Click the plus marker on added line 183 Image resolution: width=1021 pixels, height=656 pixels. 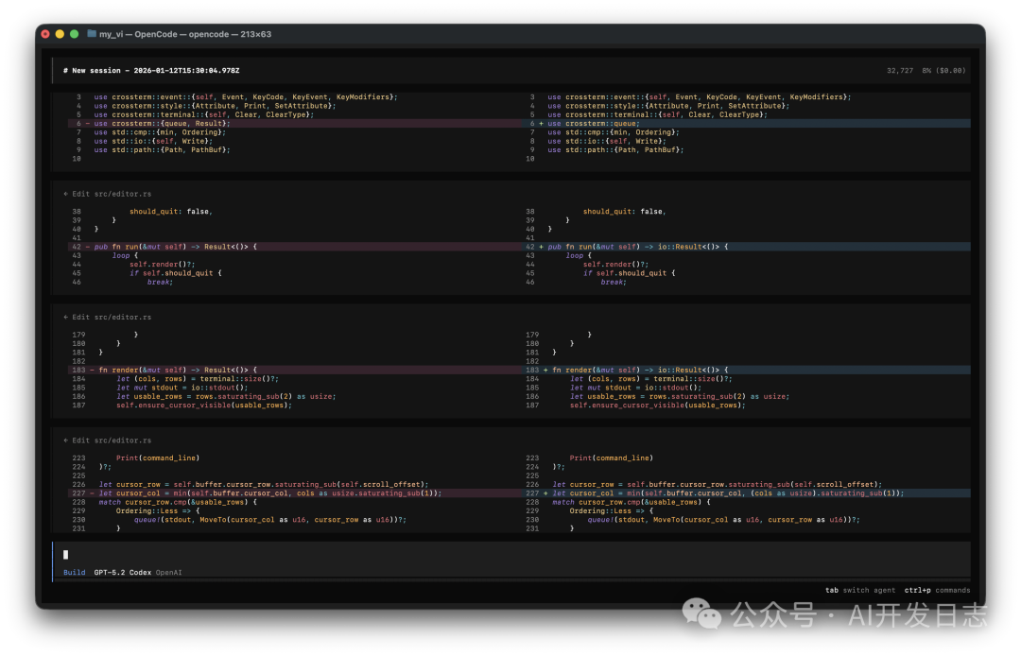click(x=545, y=370)
